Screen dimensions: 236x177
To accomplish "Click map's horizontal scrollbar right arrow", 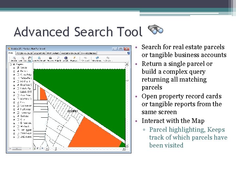I will (x=124, y=149).
